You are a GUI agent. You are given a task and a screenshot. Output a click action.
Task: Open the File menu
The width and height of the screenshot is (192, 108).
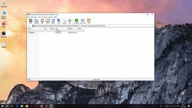coord(28,17)
